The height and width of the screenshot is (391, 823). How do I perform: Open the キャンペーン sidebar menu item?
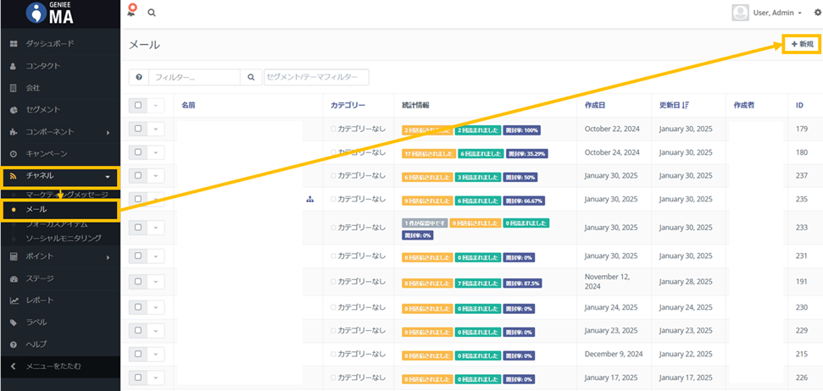[x=47, y=154]
